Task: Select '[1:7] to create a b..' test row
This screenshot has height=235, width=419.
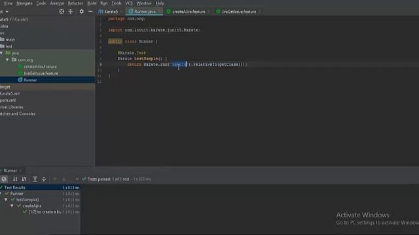Action: click(40, 211)
